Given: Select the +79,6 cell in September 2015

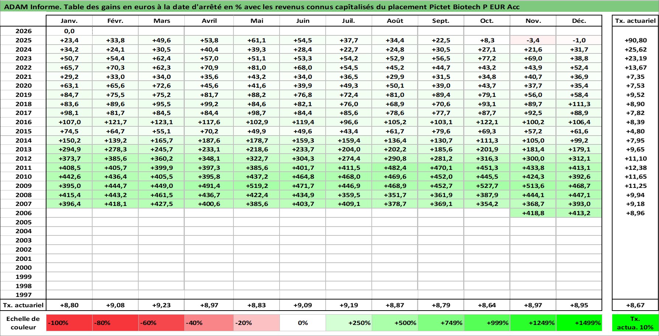Looking at the screenshot, I should pos(441,131).
